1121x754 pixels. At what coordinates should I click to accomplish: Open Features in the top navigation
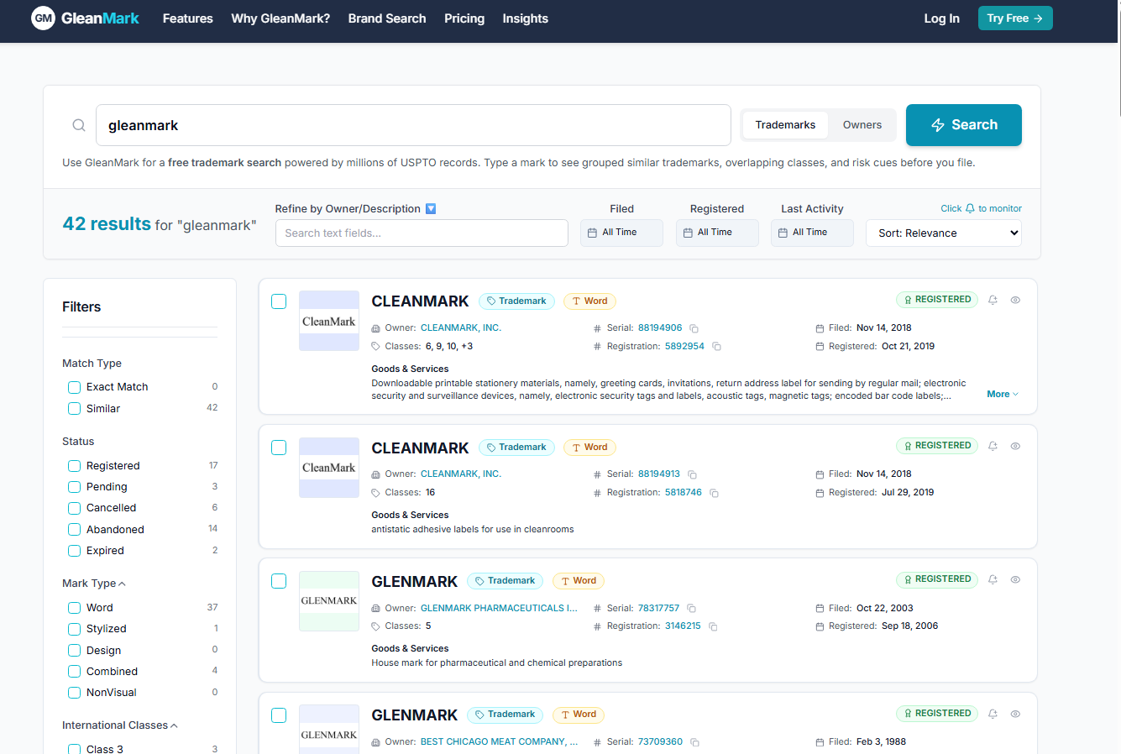tap(188, 18)
